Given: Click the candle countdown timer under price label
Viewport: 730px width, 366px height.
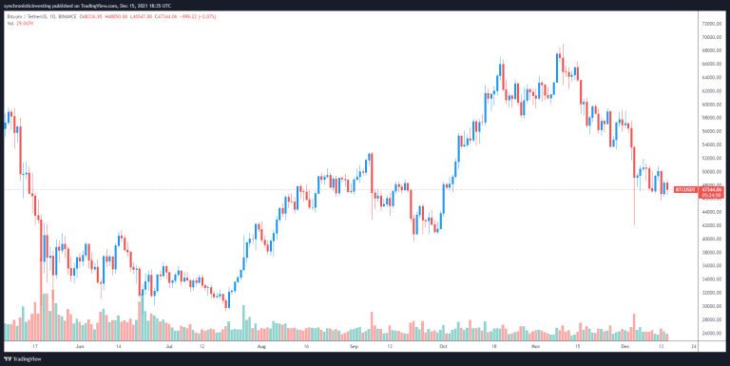Looking at the screenshot, I should 711,196.
